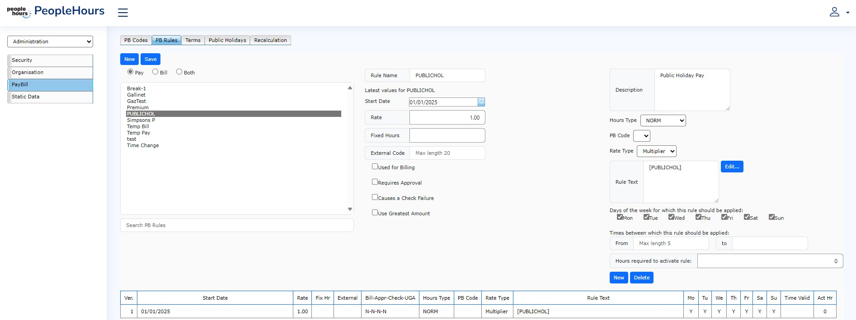Open the Recalculation tab
Image resolution: width=856 pixels, height=320 pixels.
pos(270,40)
